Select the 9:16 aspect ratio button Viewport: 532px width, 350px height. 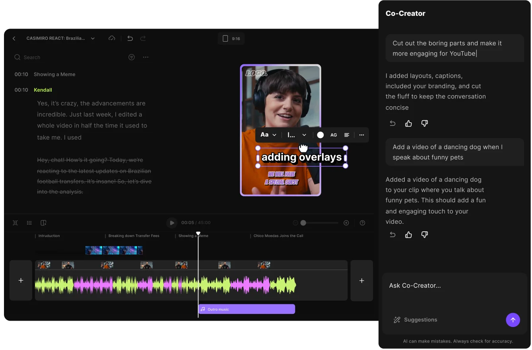click(x=231, y=38)
